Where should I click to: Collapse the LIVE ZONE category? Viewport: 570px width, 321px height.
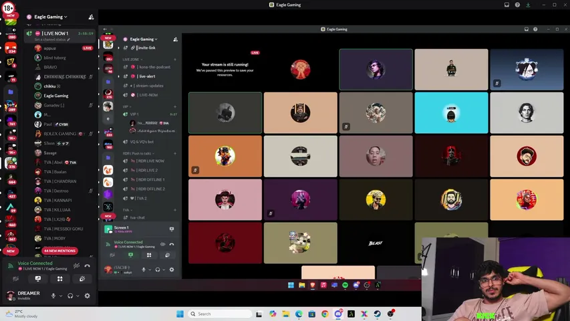click(x=133, y=60)
